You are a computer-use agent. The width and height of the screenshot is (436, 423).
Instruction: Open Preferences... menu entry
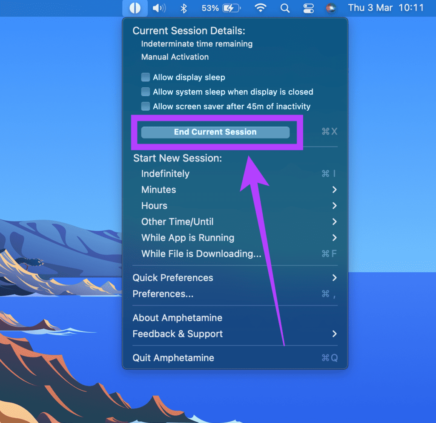coord(163,294)
